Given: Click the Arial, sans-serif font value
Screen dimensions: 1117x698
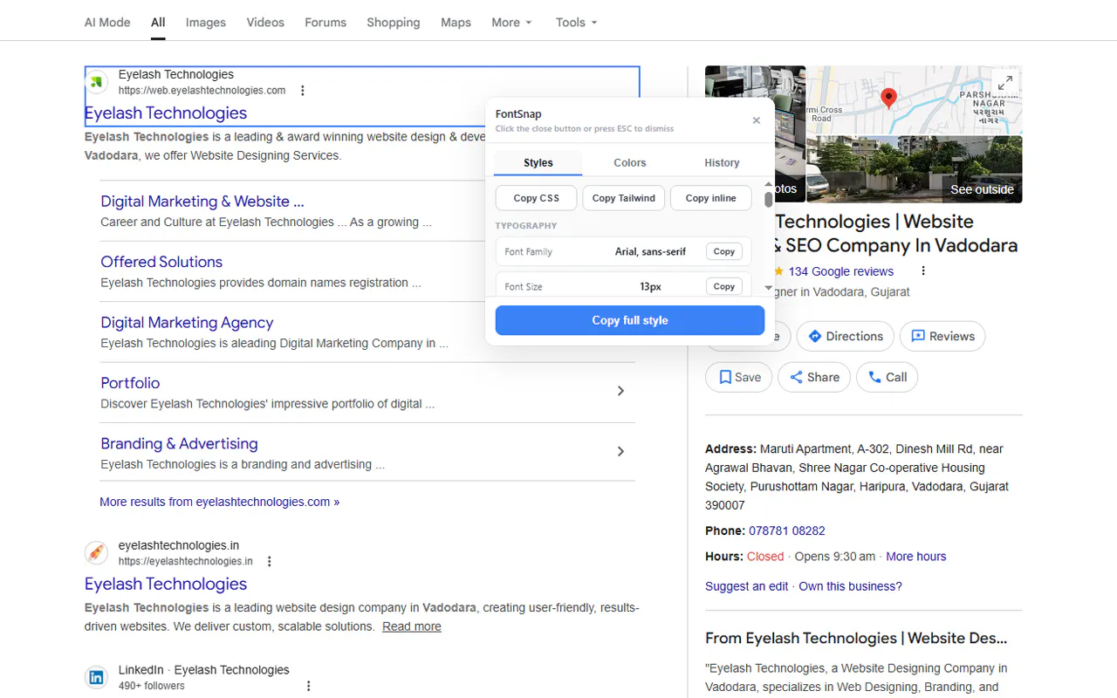Looking at the screenshot, I should [x=650, y=251].
